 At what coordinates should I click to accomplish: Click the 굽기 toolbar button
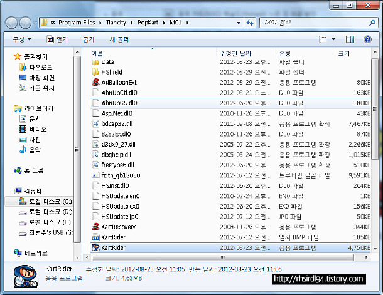click(x=89, y=39)
